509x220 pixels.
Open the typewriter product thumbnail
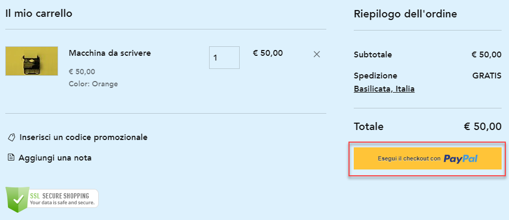pos(32,61)
